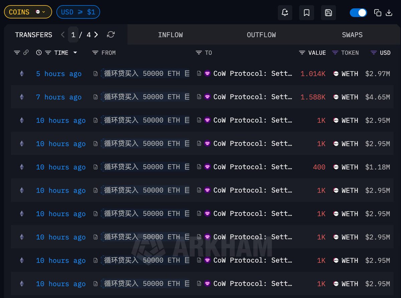Open the TOKEN column filter
This screenshot has width=401, height=298.
335,53
